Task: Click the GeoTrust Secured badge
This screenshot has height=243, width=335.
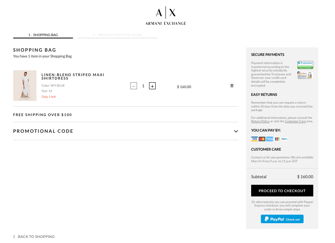Action: (305, 75)
